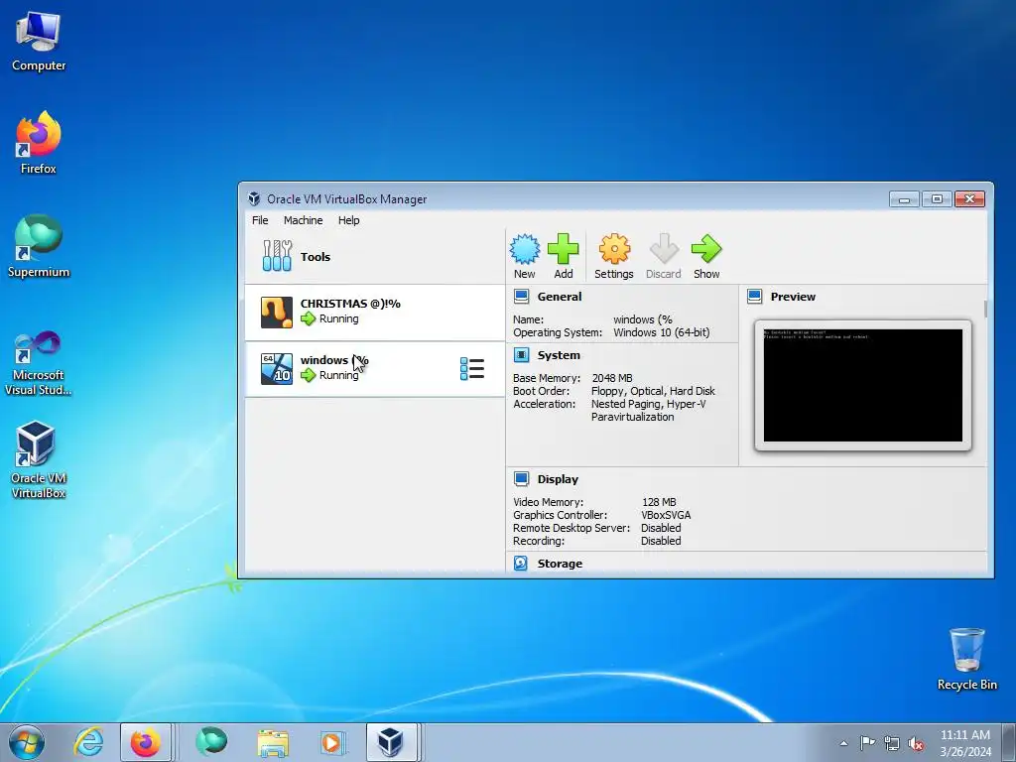Click the Windows 10 machine OS icon
The image size is (1016, 762).
[x=277, y=369]
